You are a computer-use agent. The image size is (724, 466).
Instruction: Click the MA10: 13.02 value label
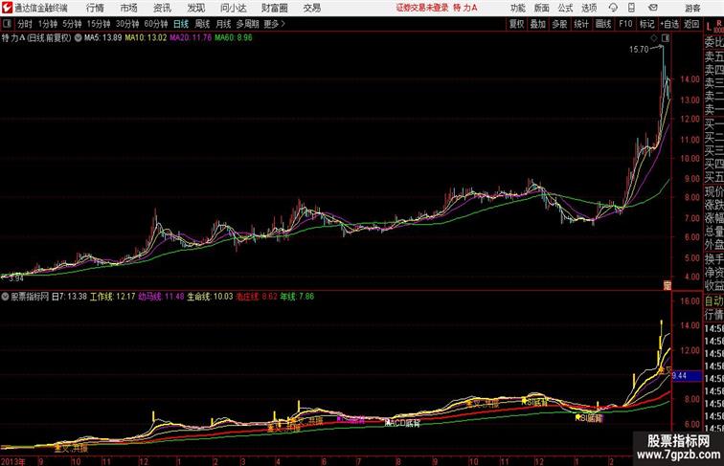pos(146,38)
